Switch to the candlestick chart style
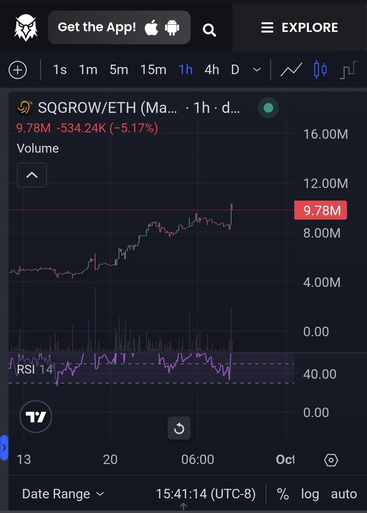The height and width of the screenshot is (513, 367). (x=320, y=70)
